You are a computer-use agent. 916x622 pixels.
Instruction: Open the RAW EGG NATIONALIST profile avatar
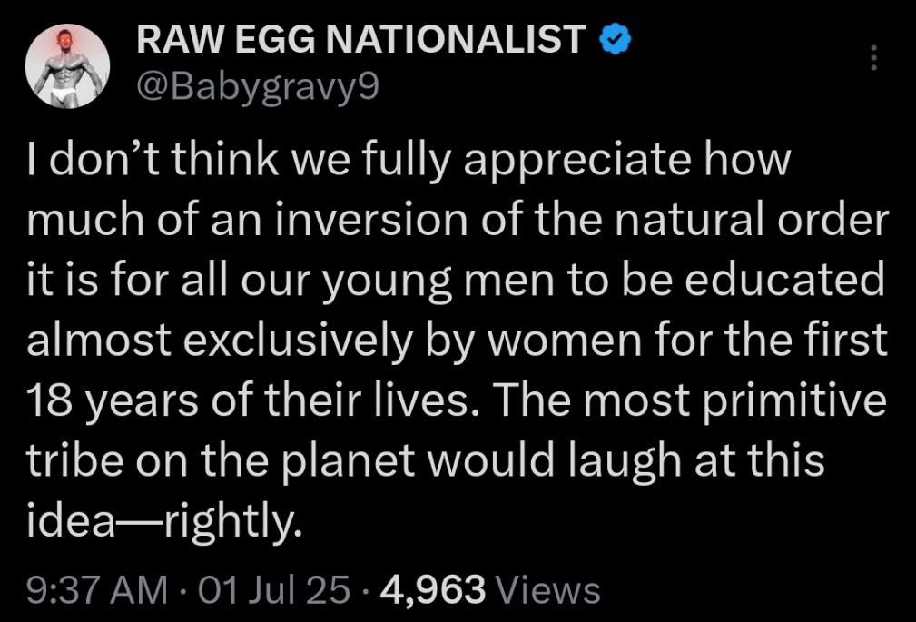click(67, 66)
